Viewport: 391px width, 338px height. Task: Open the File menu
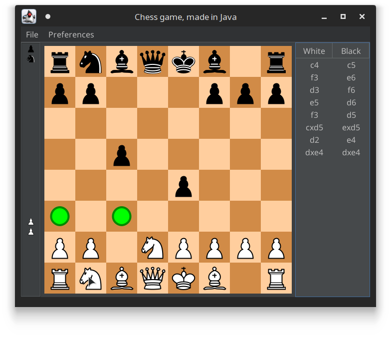click(x=32, y=34)
